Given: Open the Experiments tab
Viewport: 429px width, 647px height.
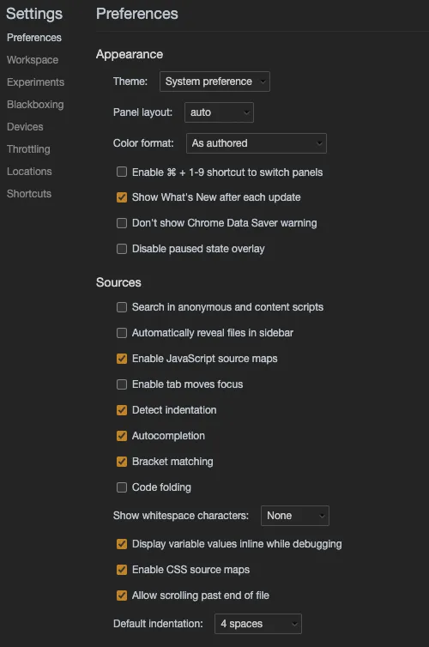Looking at the screenshot, I should click(x=35, y=82).
